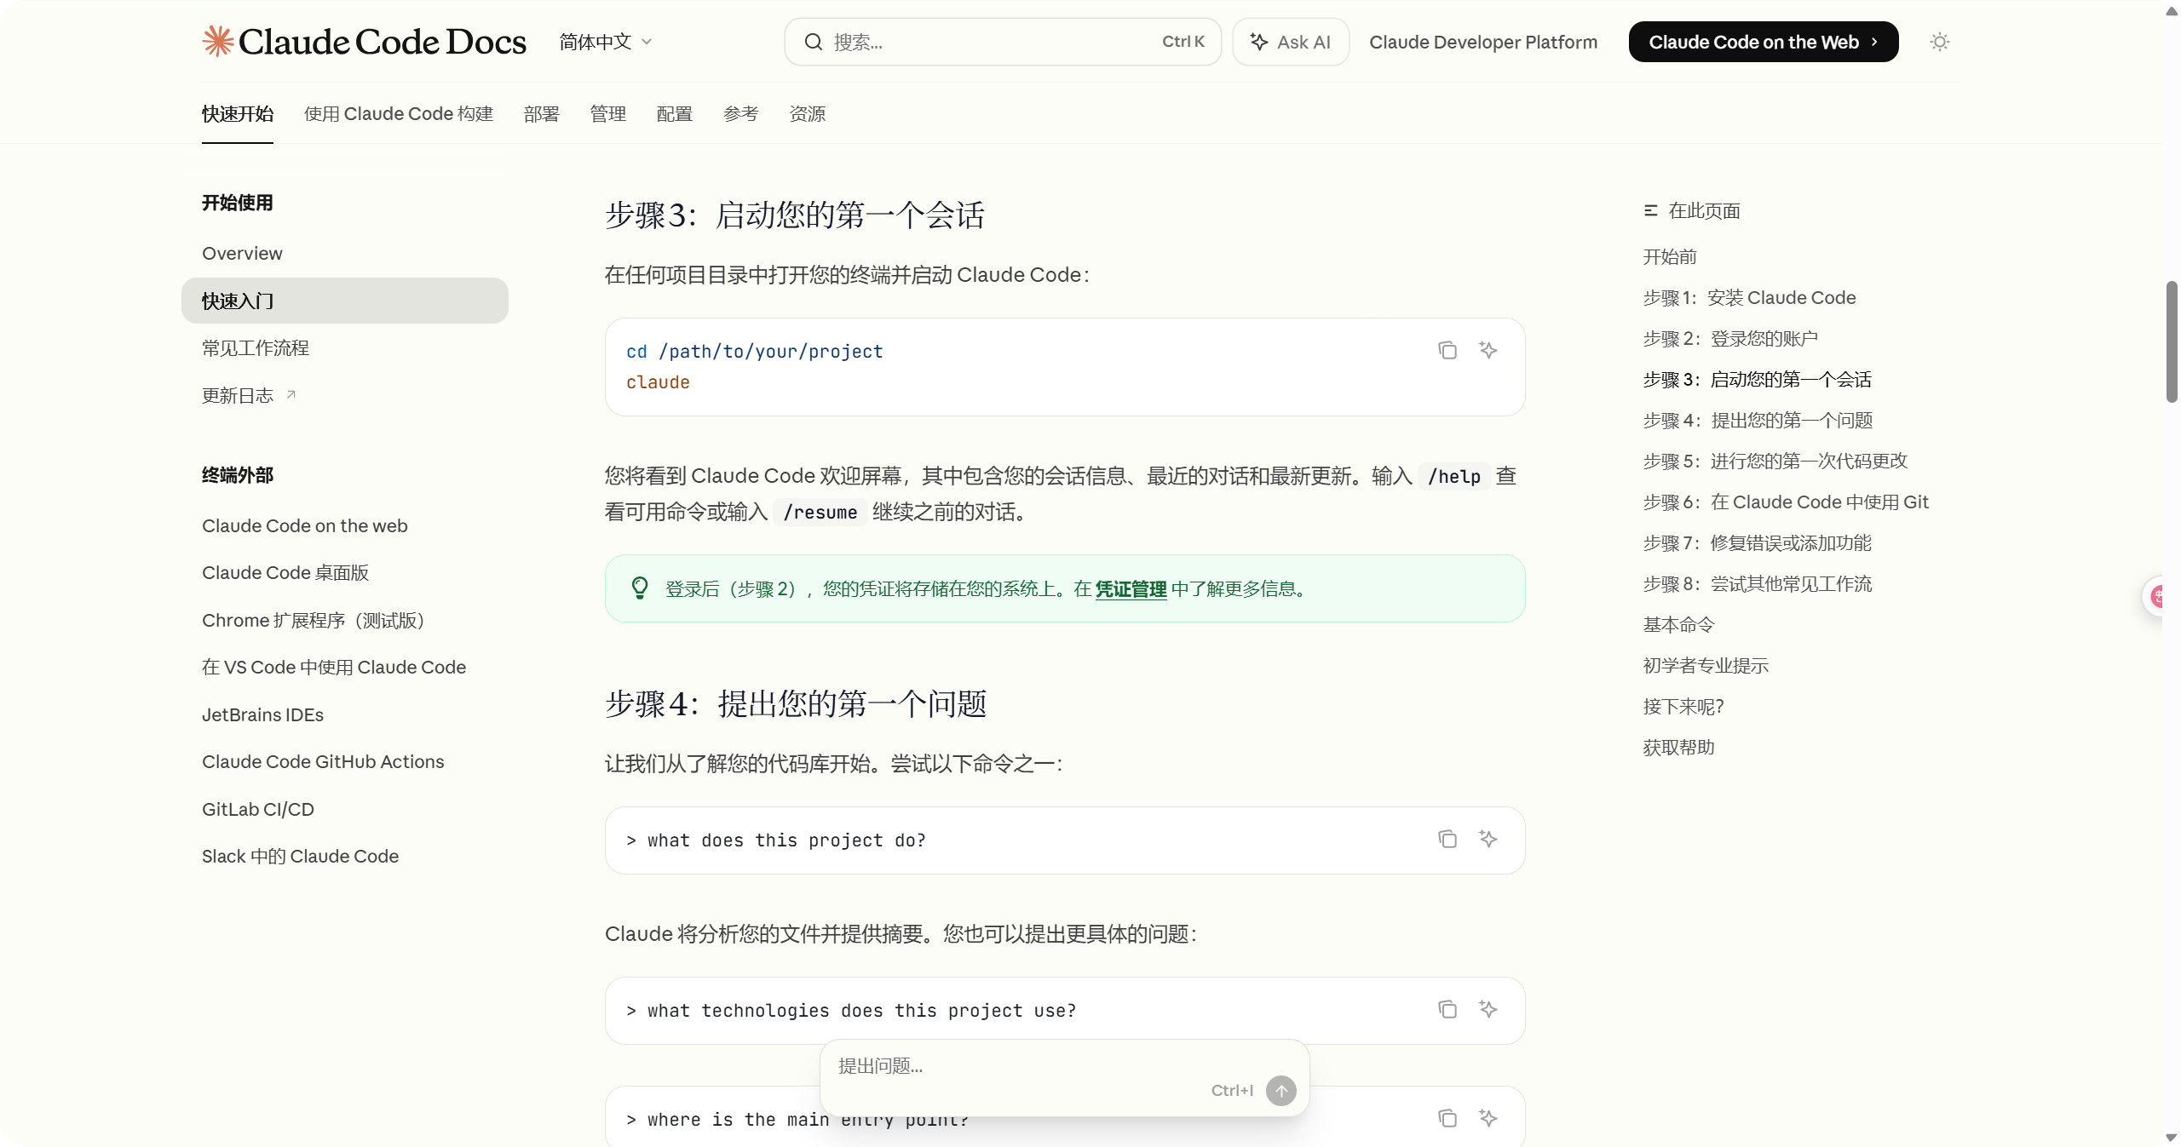Jump to 步骤 5 in the page outline
The width and height of the screenshot is (2181, 1147).
coord(1775,461)
